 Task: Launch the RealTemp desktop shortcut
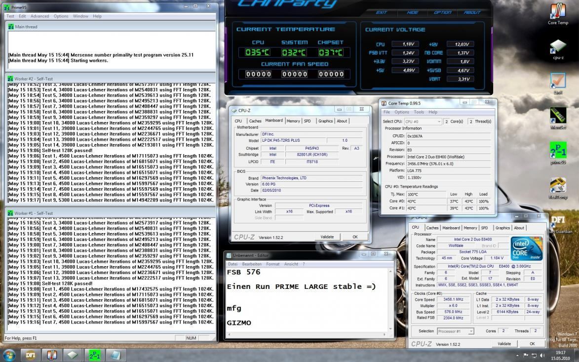[558, 188]
